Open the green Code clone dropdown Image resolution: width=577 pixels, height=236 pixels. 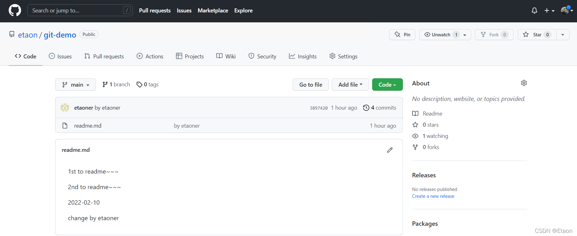pyautogui.click(x=387, y=84)
